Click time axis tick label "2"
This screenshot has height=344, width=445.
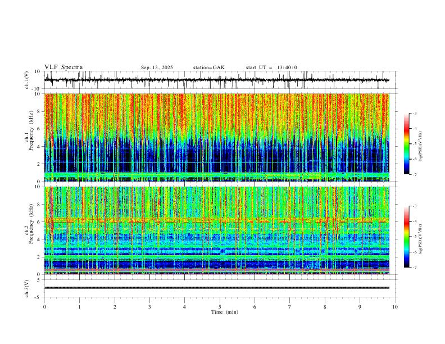(115, 307)
